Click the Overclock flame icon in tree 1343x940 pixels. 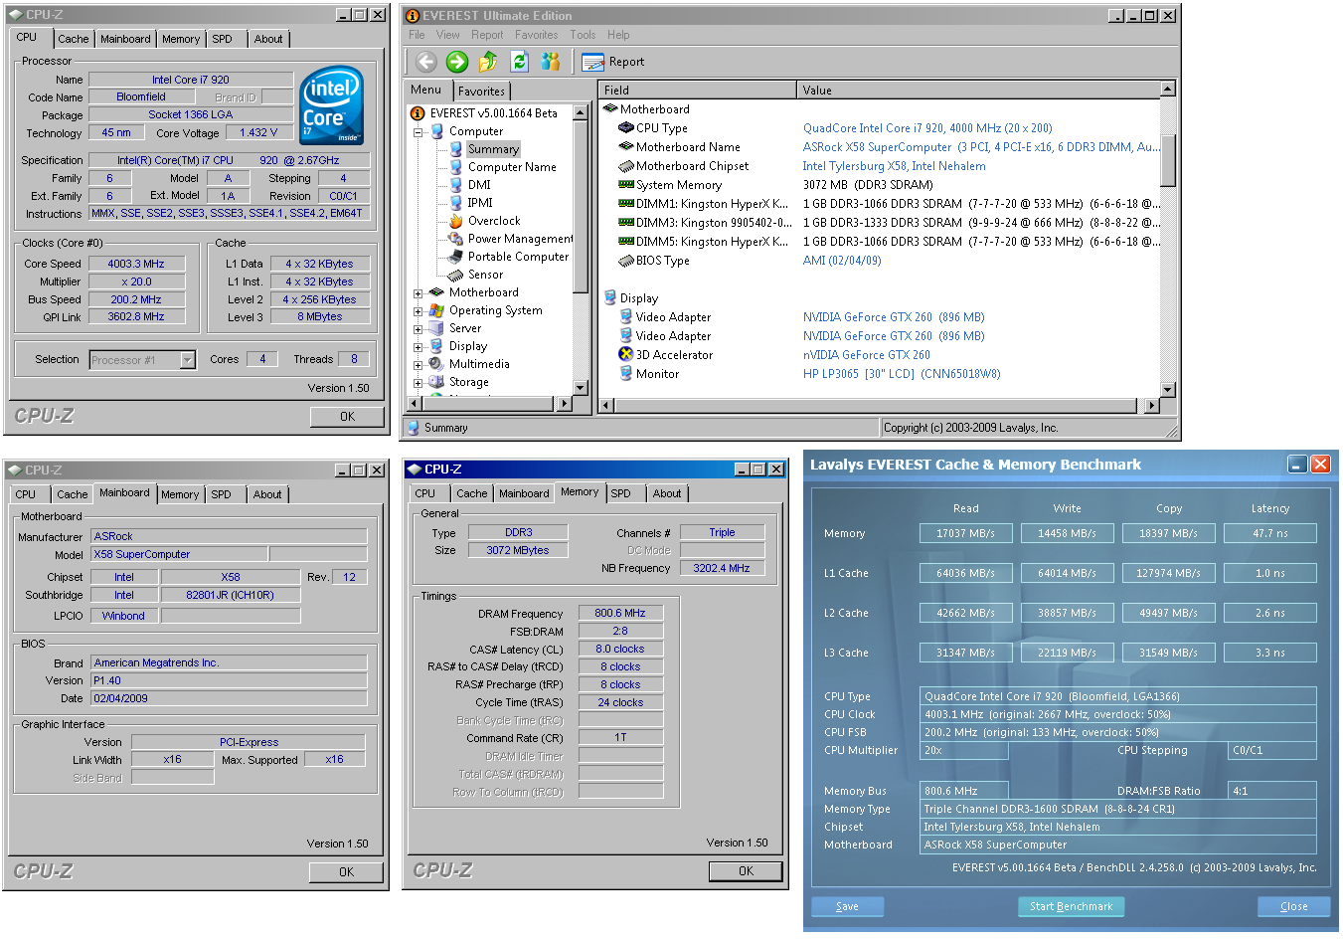456,221
